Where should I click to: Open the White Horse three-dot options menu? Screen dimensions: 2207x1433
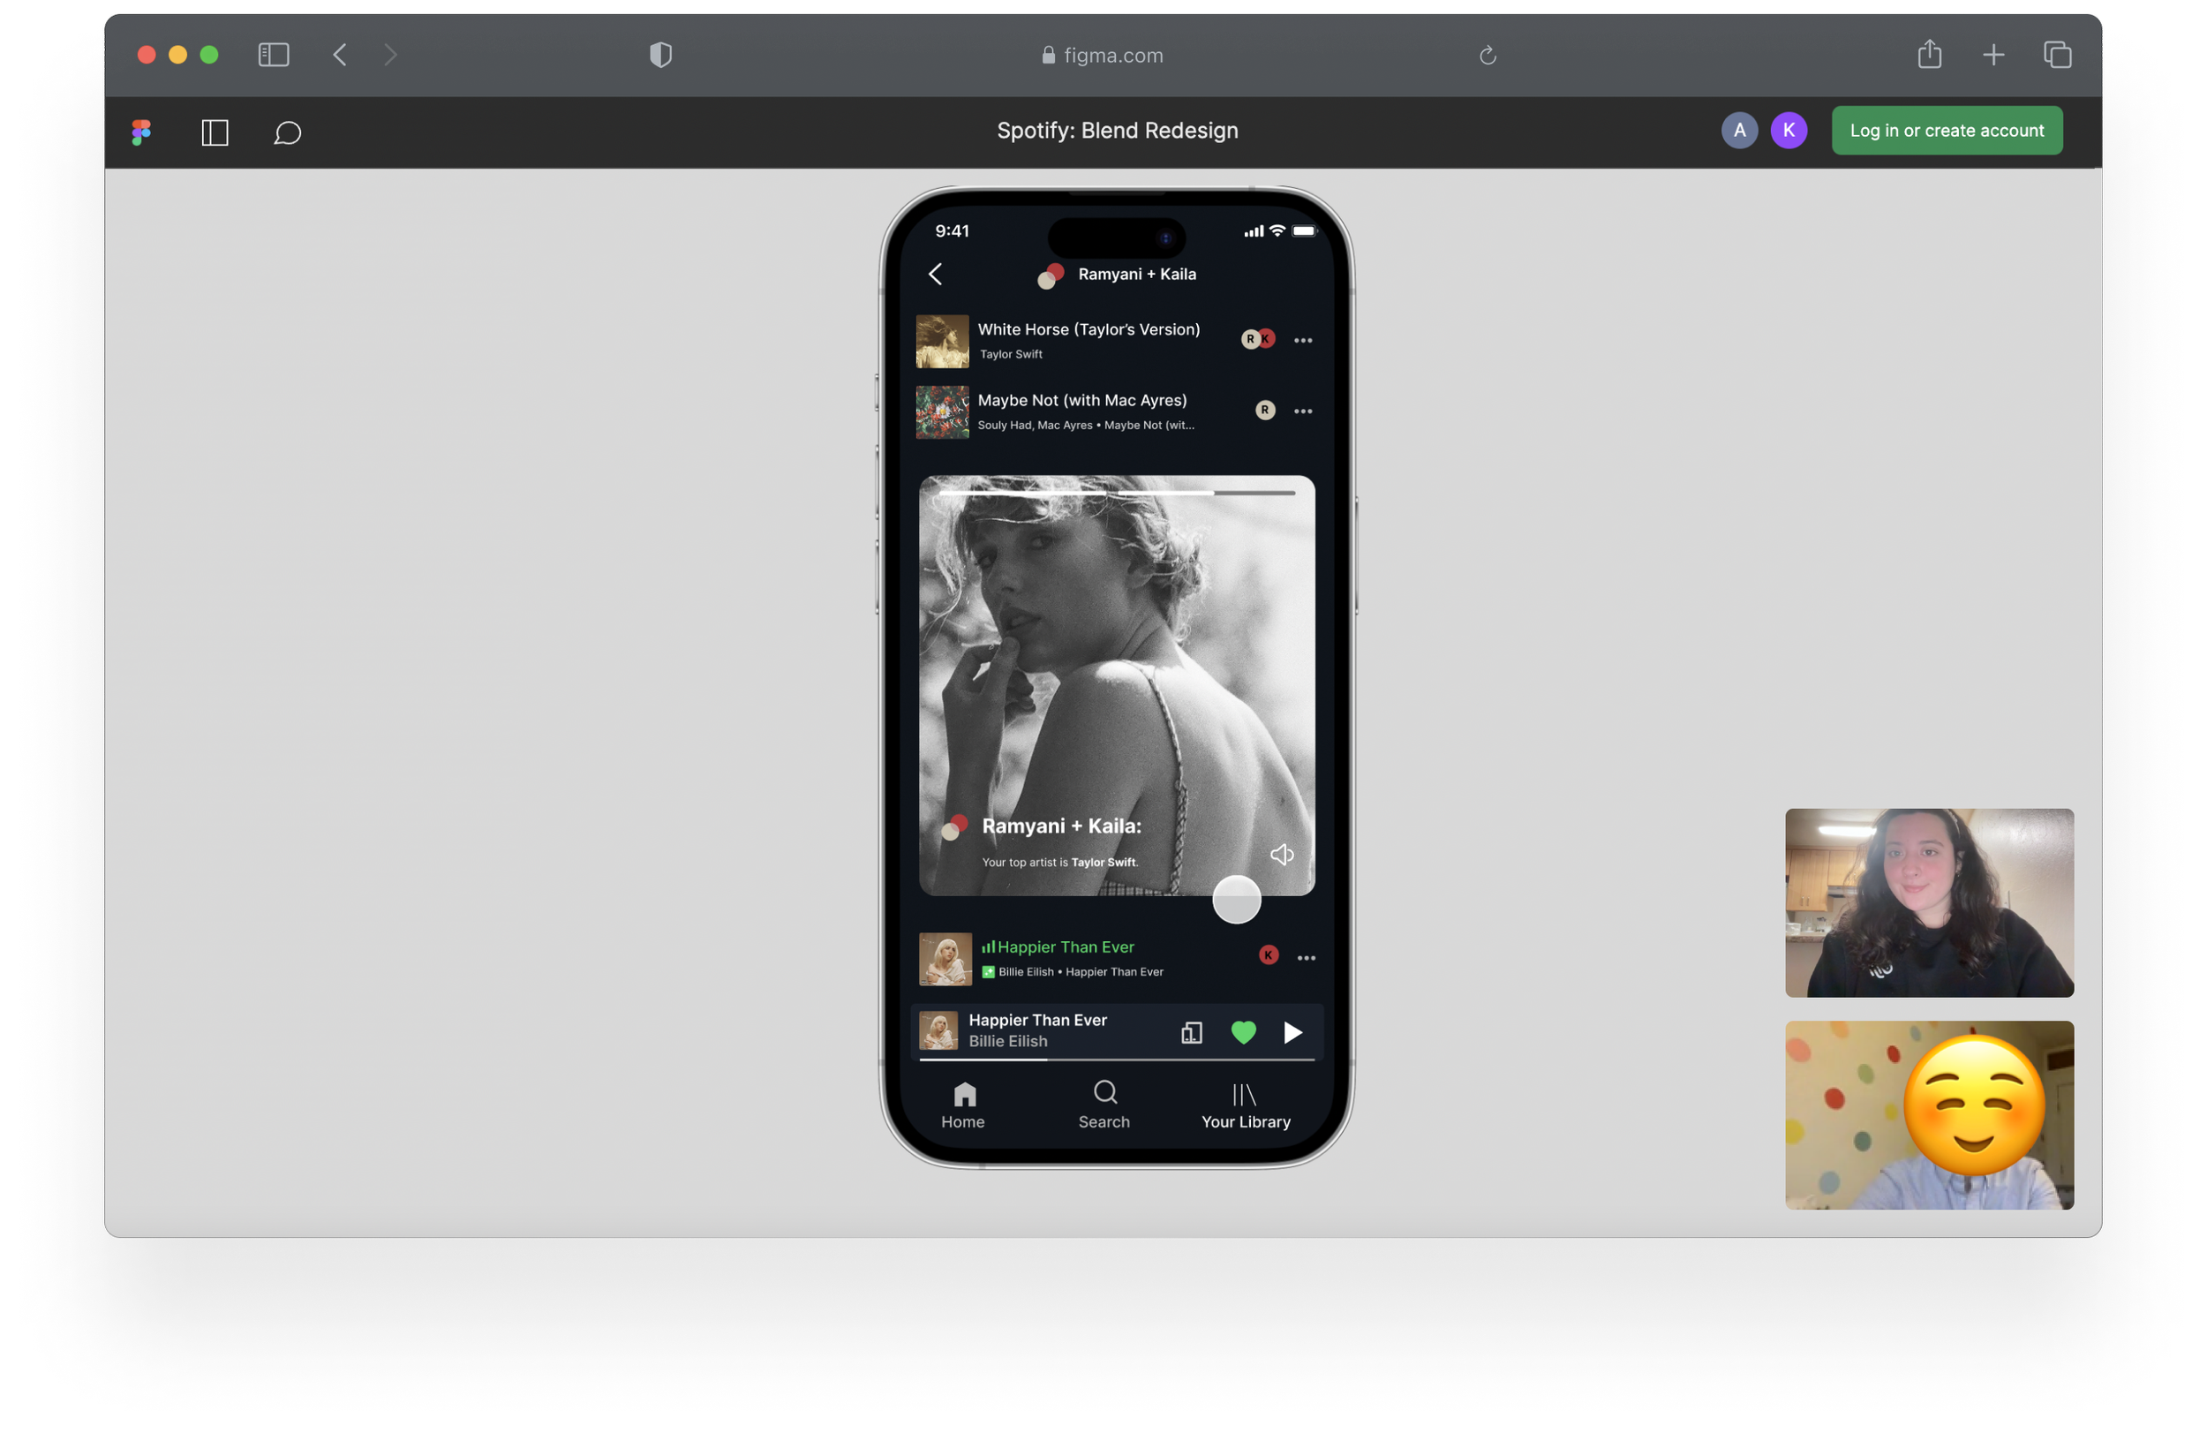[x=1303, y=341]
